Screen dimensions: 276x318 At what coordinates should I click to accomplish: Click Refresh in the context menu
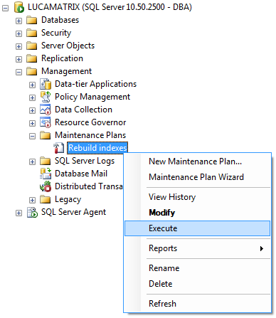click(197, 304)
